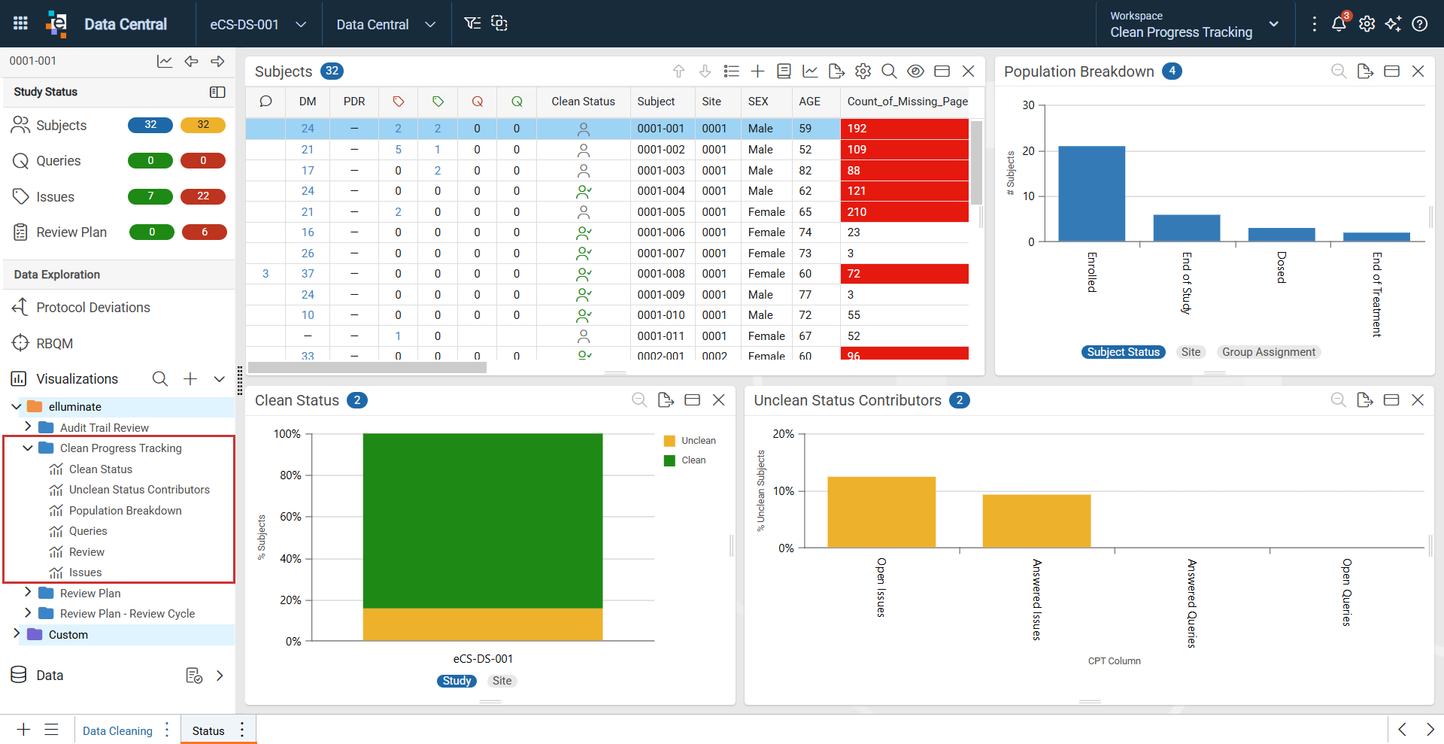Open the more options kebab in top bar
1444x744 pixels.
[1314, 23]
